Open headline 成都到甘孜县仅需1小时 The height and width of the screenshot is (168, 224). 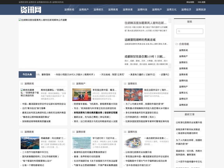point(145,57)
